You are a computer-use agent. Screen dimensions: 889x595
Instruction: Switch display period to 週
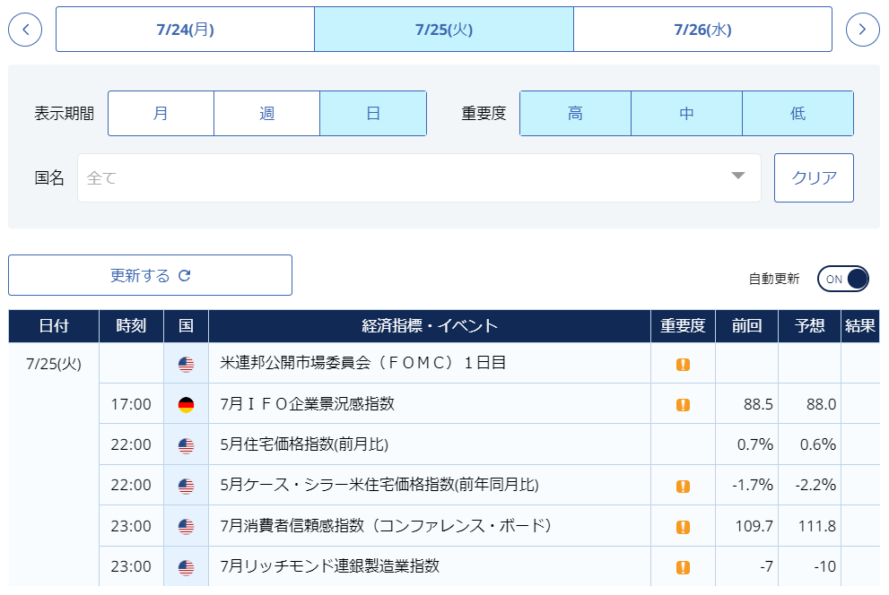pos(266,114)
